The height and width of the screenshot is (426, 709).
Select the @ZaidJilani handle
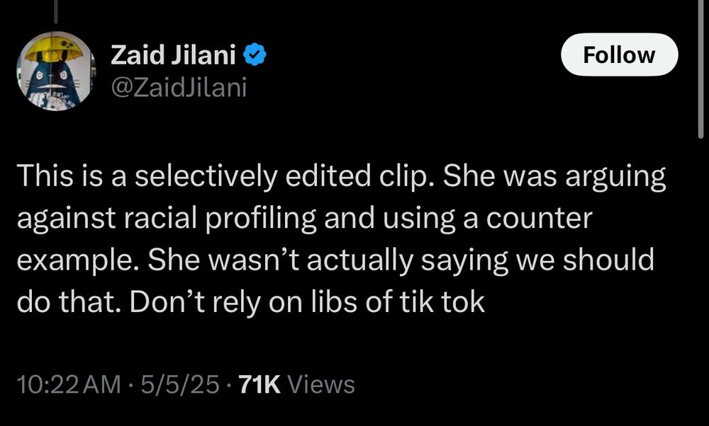tap(178, 87)
